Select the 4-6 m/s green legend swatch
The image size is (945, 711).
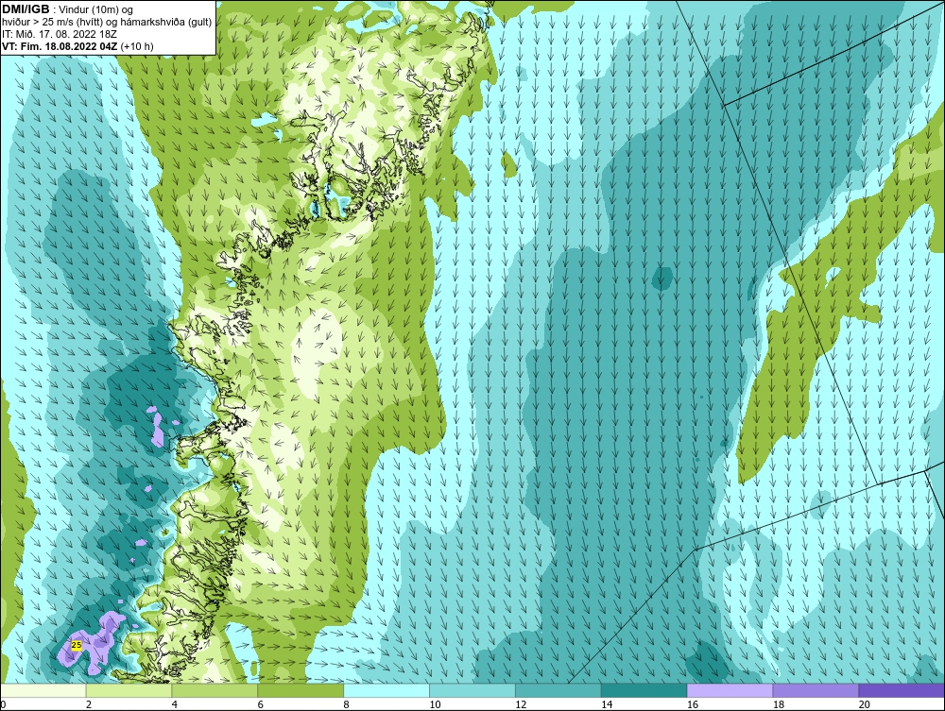tap(215, 690)
